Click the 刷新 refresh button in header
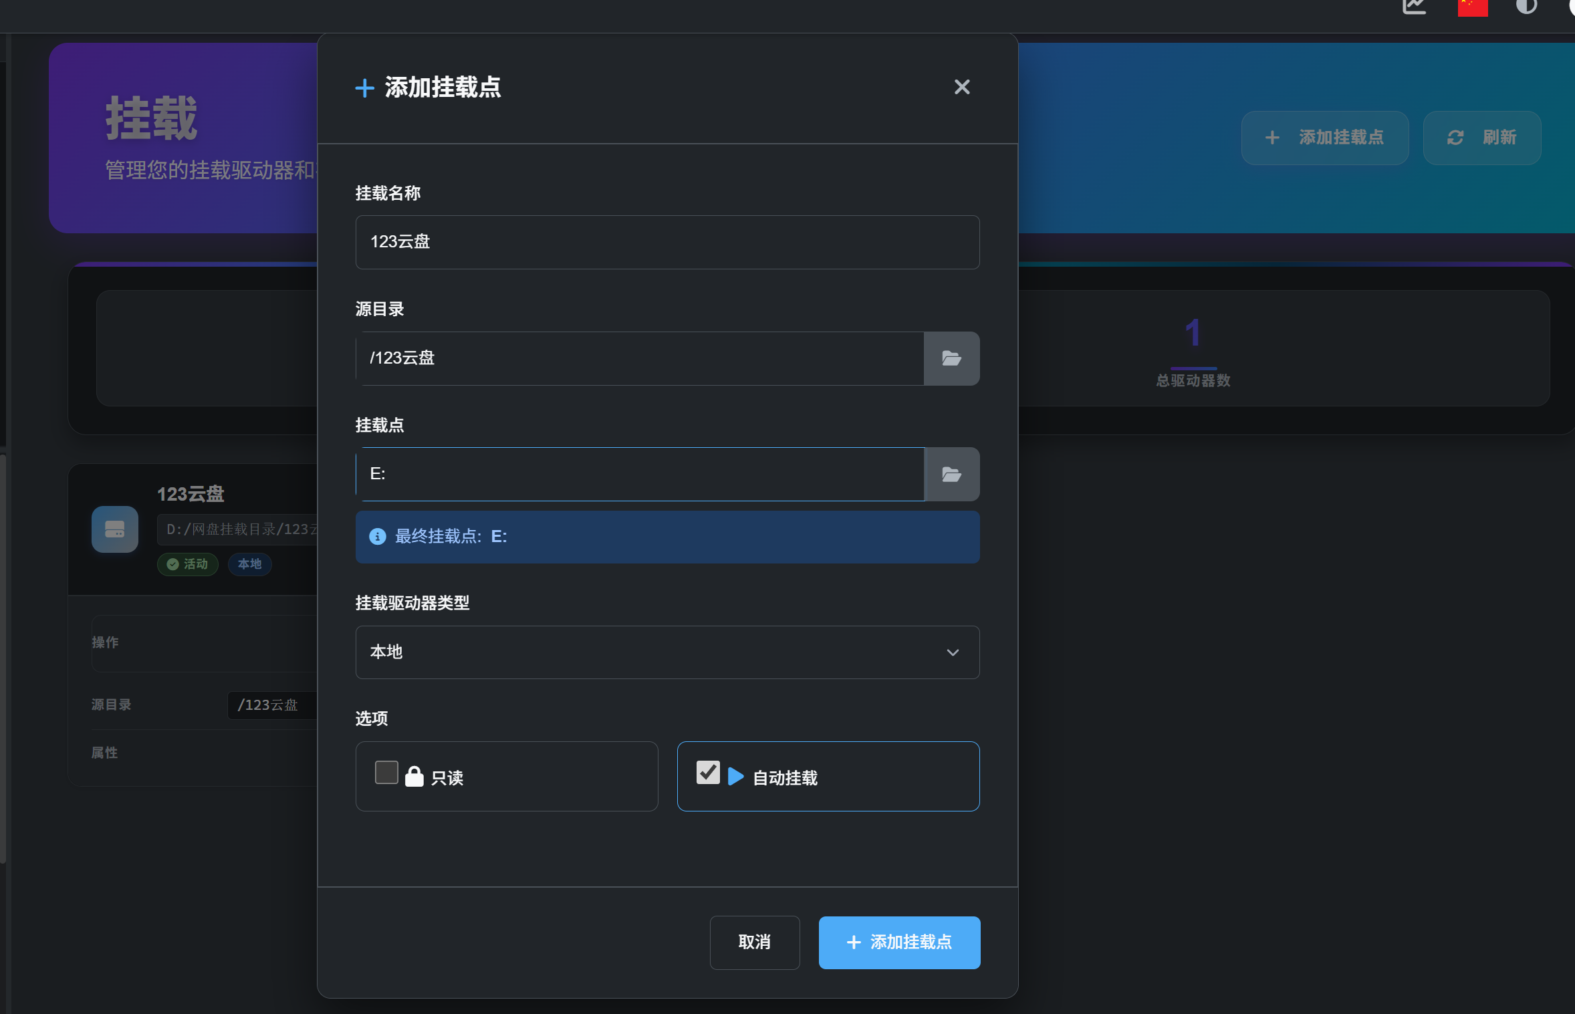 click(1481, 138)
